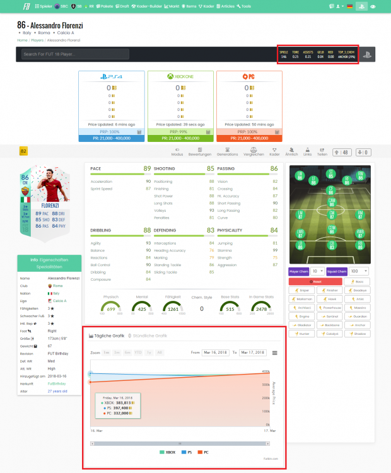This screenshot has height=473, width=391.
Task: Apply the Hunter chemistry style
Action: 301,334
